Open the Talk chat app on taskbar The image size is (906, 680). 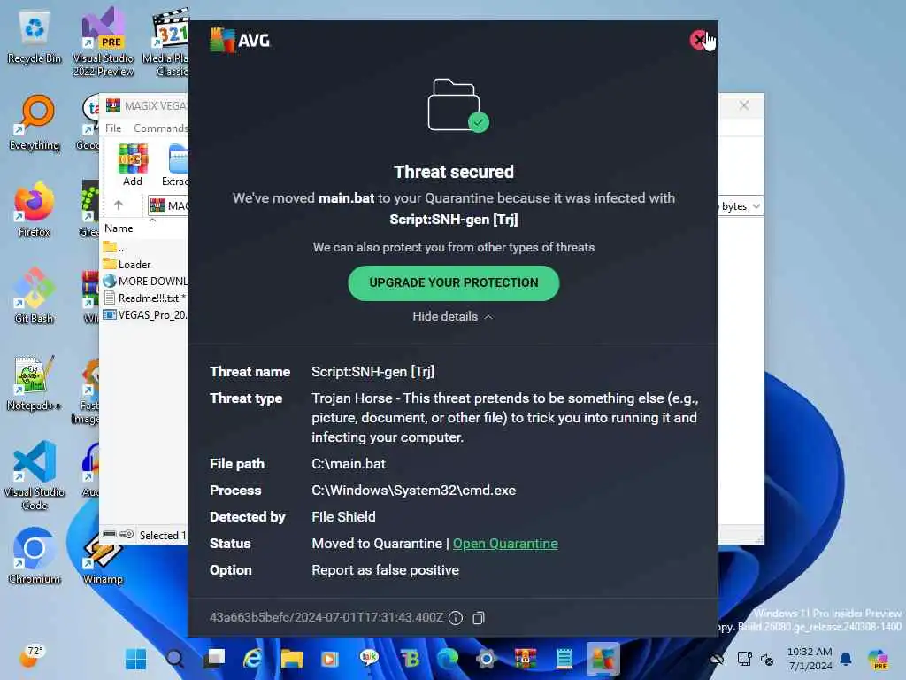[x=369, y=659]
